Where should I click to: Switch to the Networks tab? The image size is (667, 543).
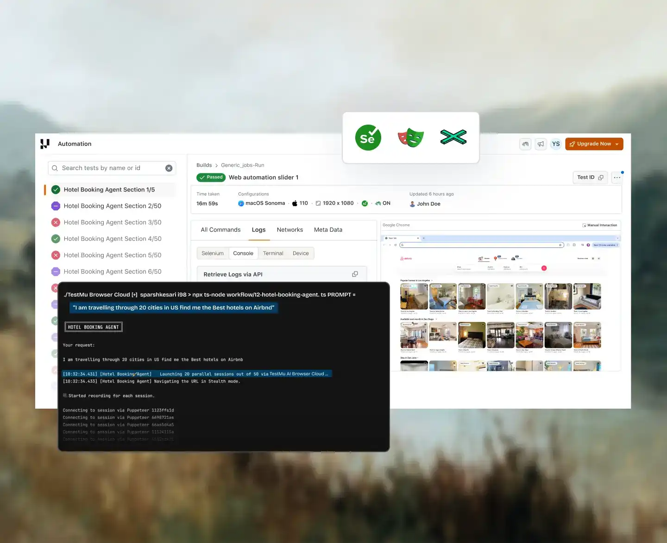click(x=290, y=230)
